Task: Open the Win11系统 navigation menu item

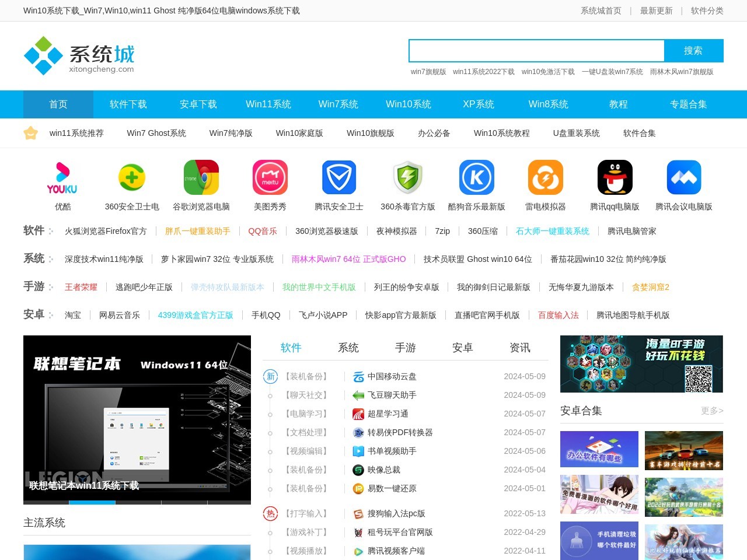Action: coord(268,104)
